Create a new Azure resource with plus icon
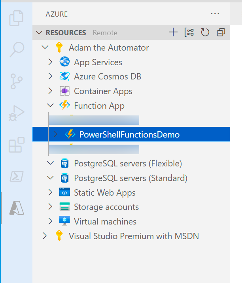This screenshot has height=283, width=242. coord(173,32)
